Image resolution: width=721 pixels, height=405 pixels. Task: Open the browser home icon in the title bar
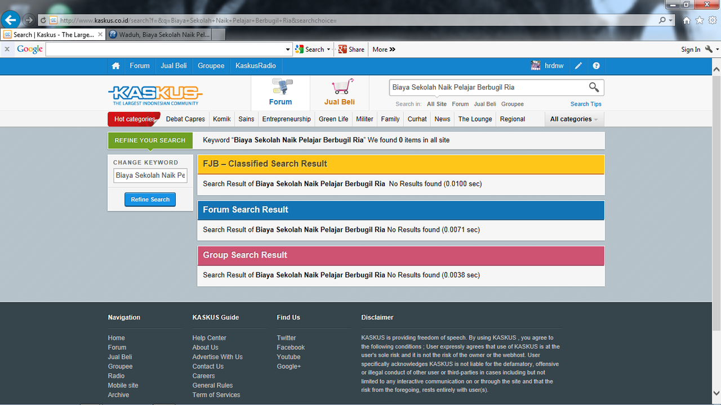[687, 20]
